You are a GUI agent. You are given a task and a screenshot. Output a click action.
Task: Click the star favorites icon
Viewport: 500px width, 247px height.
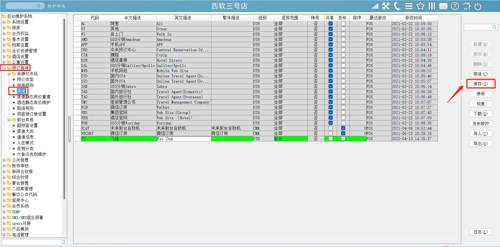coord(420,6)
